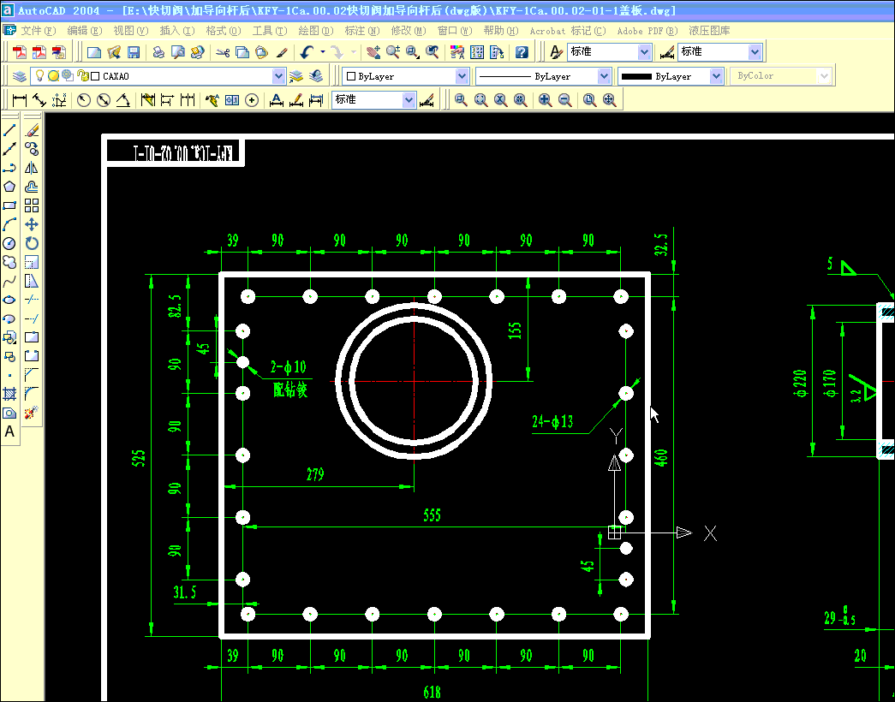Expand the text style 标准 dropdown
The image size is (895, 702).
pos(644,52)
